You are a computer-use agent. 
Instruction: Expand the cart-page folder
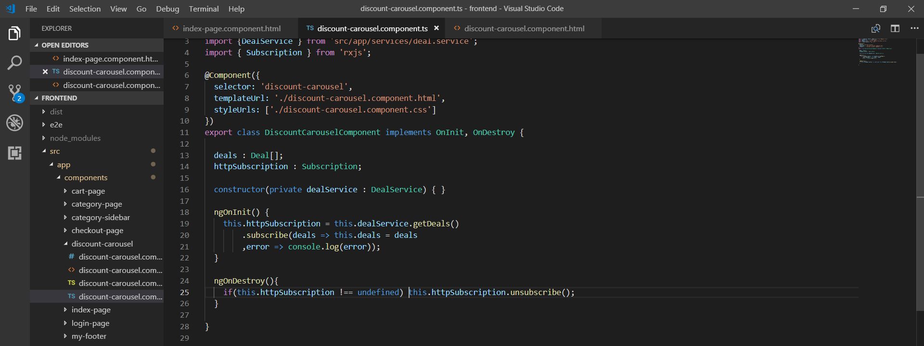[x=97, y=191]
